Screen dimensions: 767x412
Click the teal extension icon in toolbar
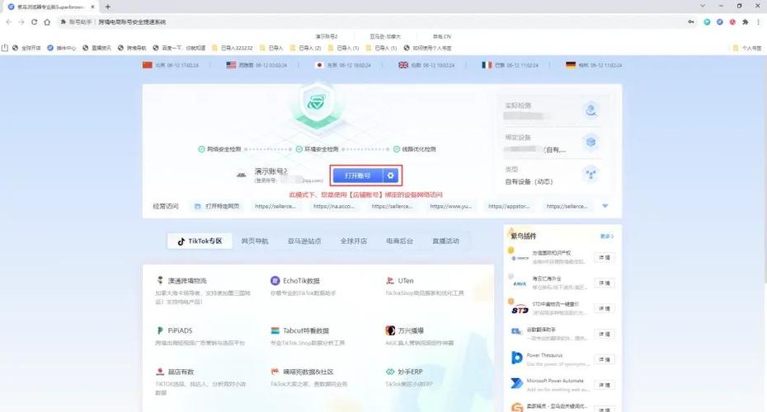click(x=707, y=22)
